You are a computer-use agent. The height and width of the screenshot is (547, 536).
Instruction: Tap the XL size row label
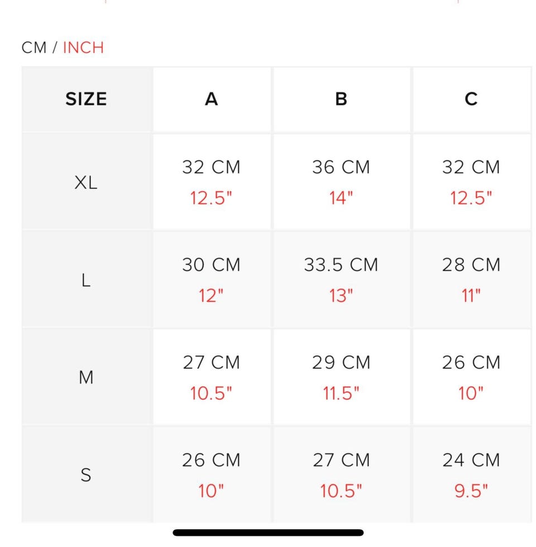coord(86,182)
